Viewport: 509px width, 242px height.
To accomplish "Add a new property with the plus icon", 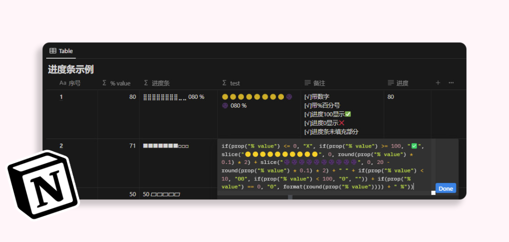I will (x=438, y=82).
